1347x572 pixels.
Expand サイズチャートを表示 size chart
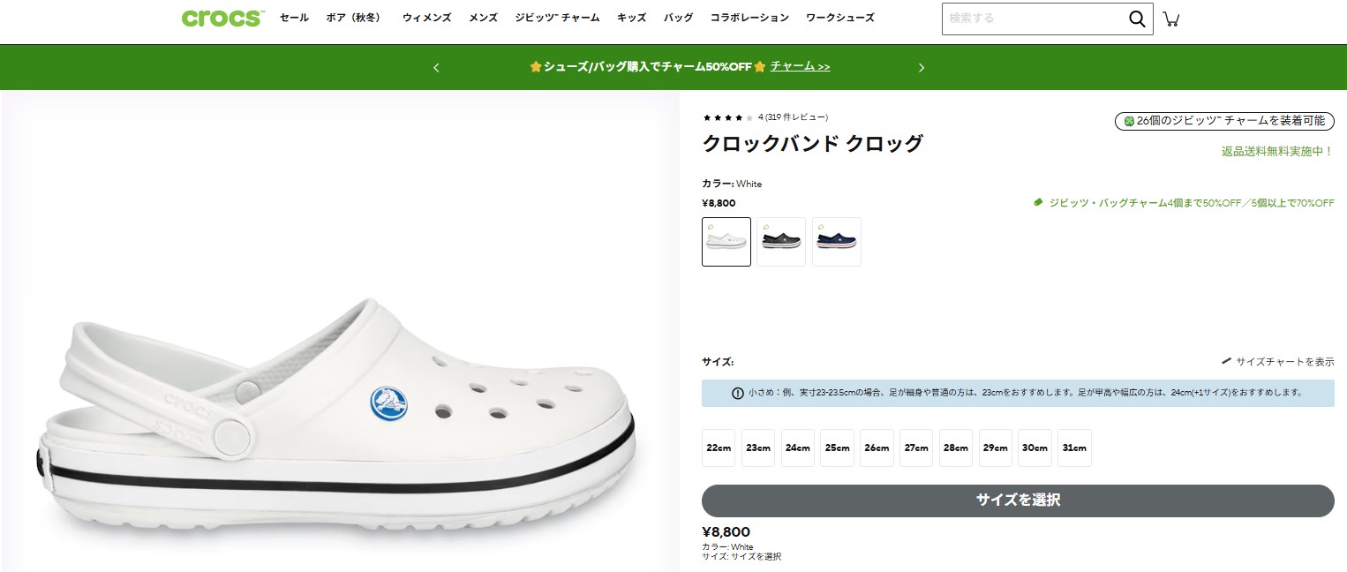1281,360
